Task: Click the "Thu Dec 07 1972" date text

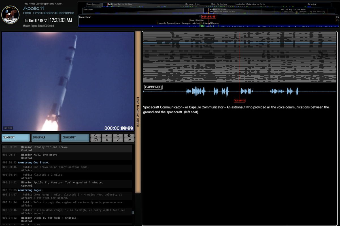Action: [35, 20]
